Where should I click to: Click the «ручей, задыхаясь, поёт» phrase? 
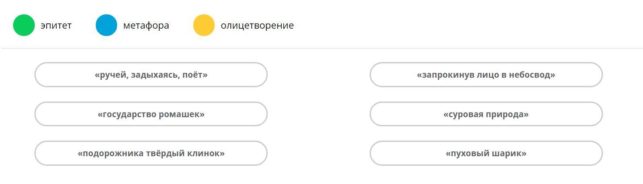151,75
